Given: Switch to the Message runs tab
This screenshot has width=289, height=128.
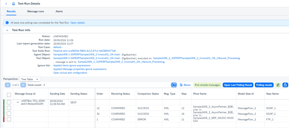Looking at the screenshot, I should (x=36, y=12).
